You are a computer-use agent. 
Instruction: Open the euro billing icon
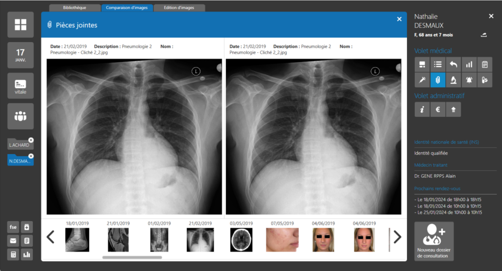(x=438, y=110)
